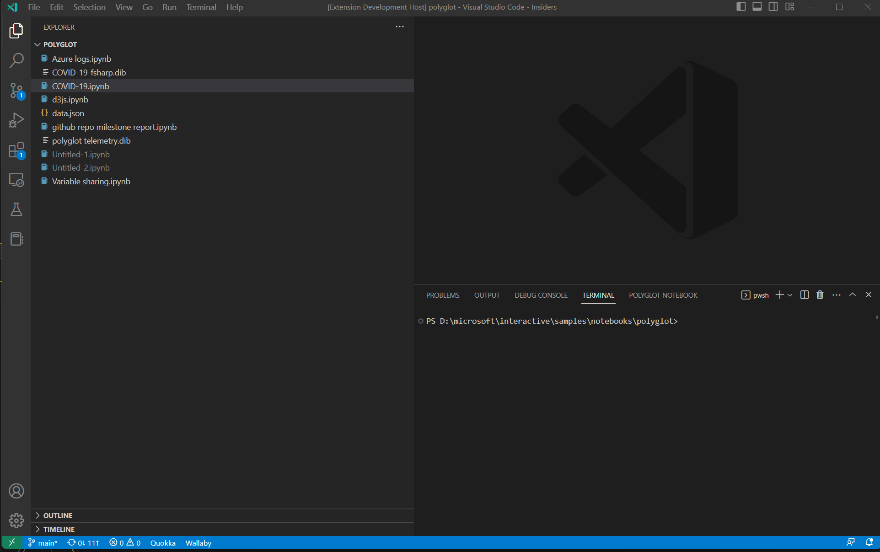This screenshot has width=880, height=552.
Task: Kill the active terminal with trash icon
Action: click(x=819, y=295)
